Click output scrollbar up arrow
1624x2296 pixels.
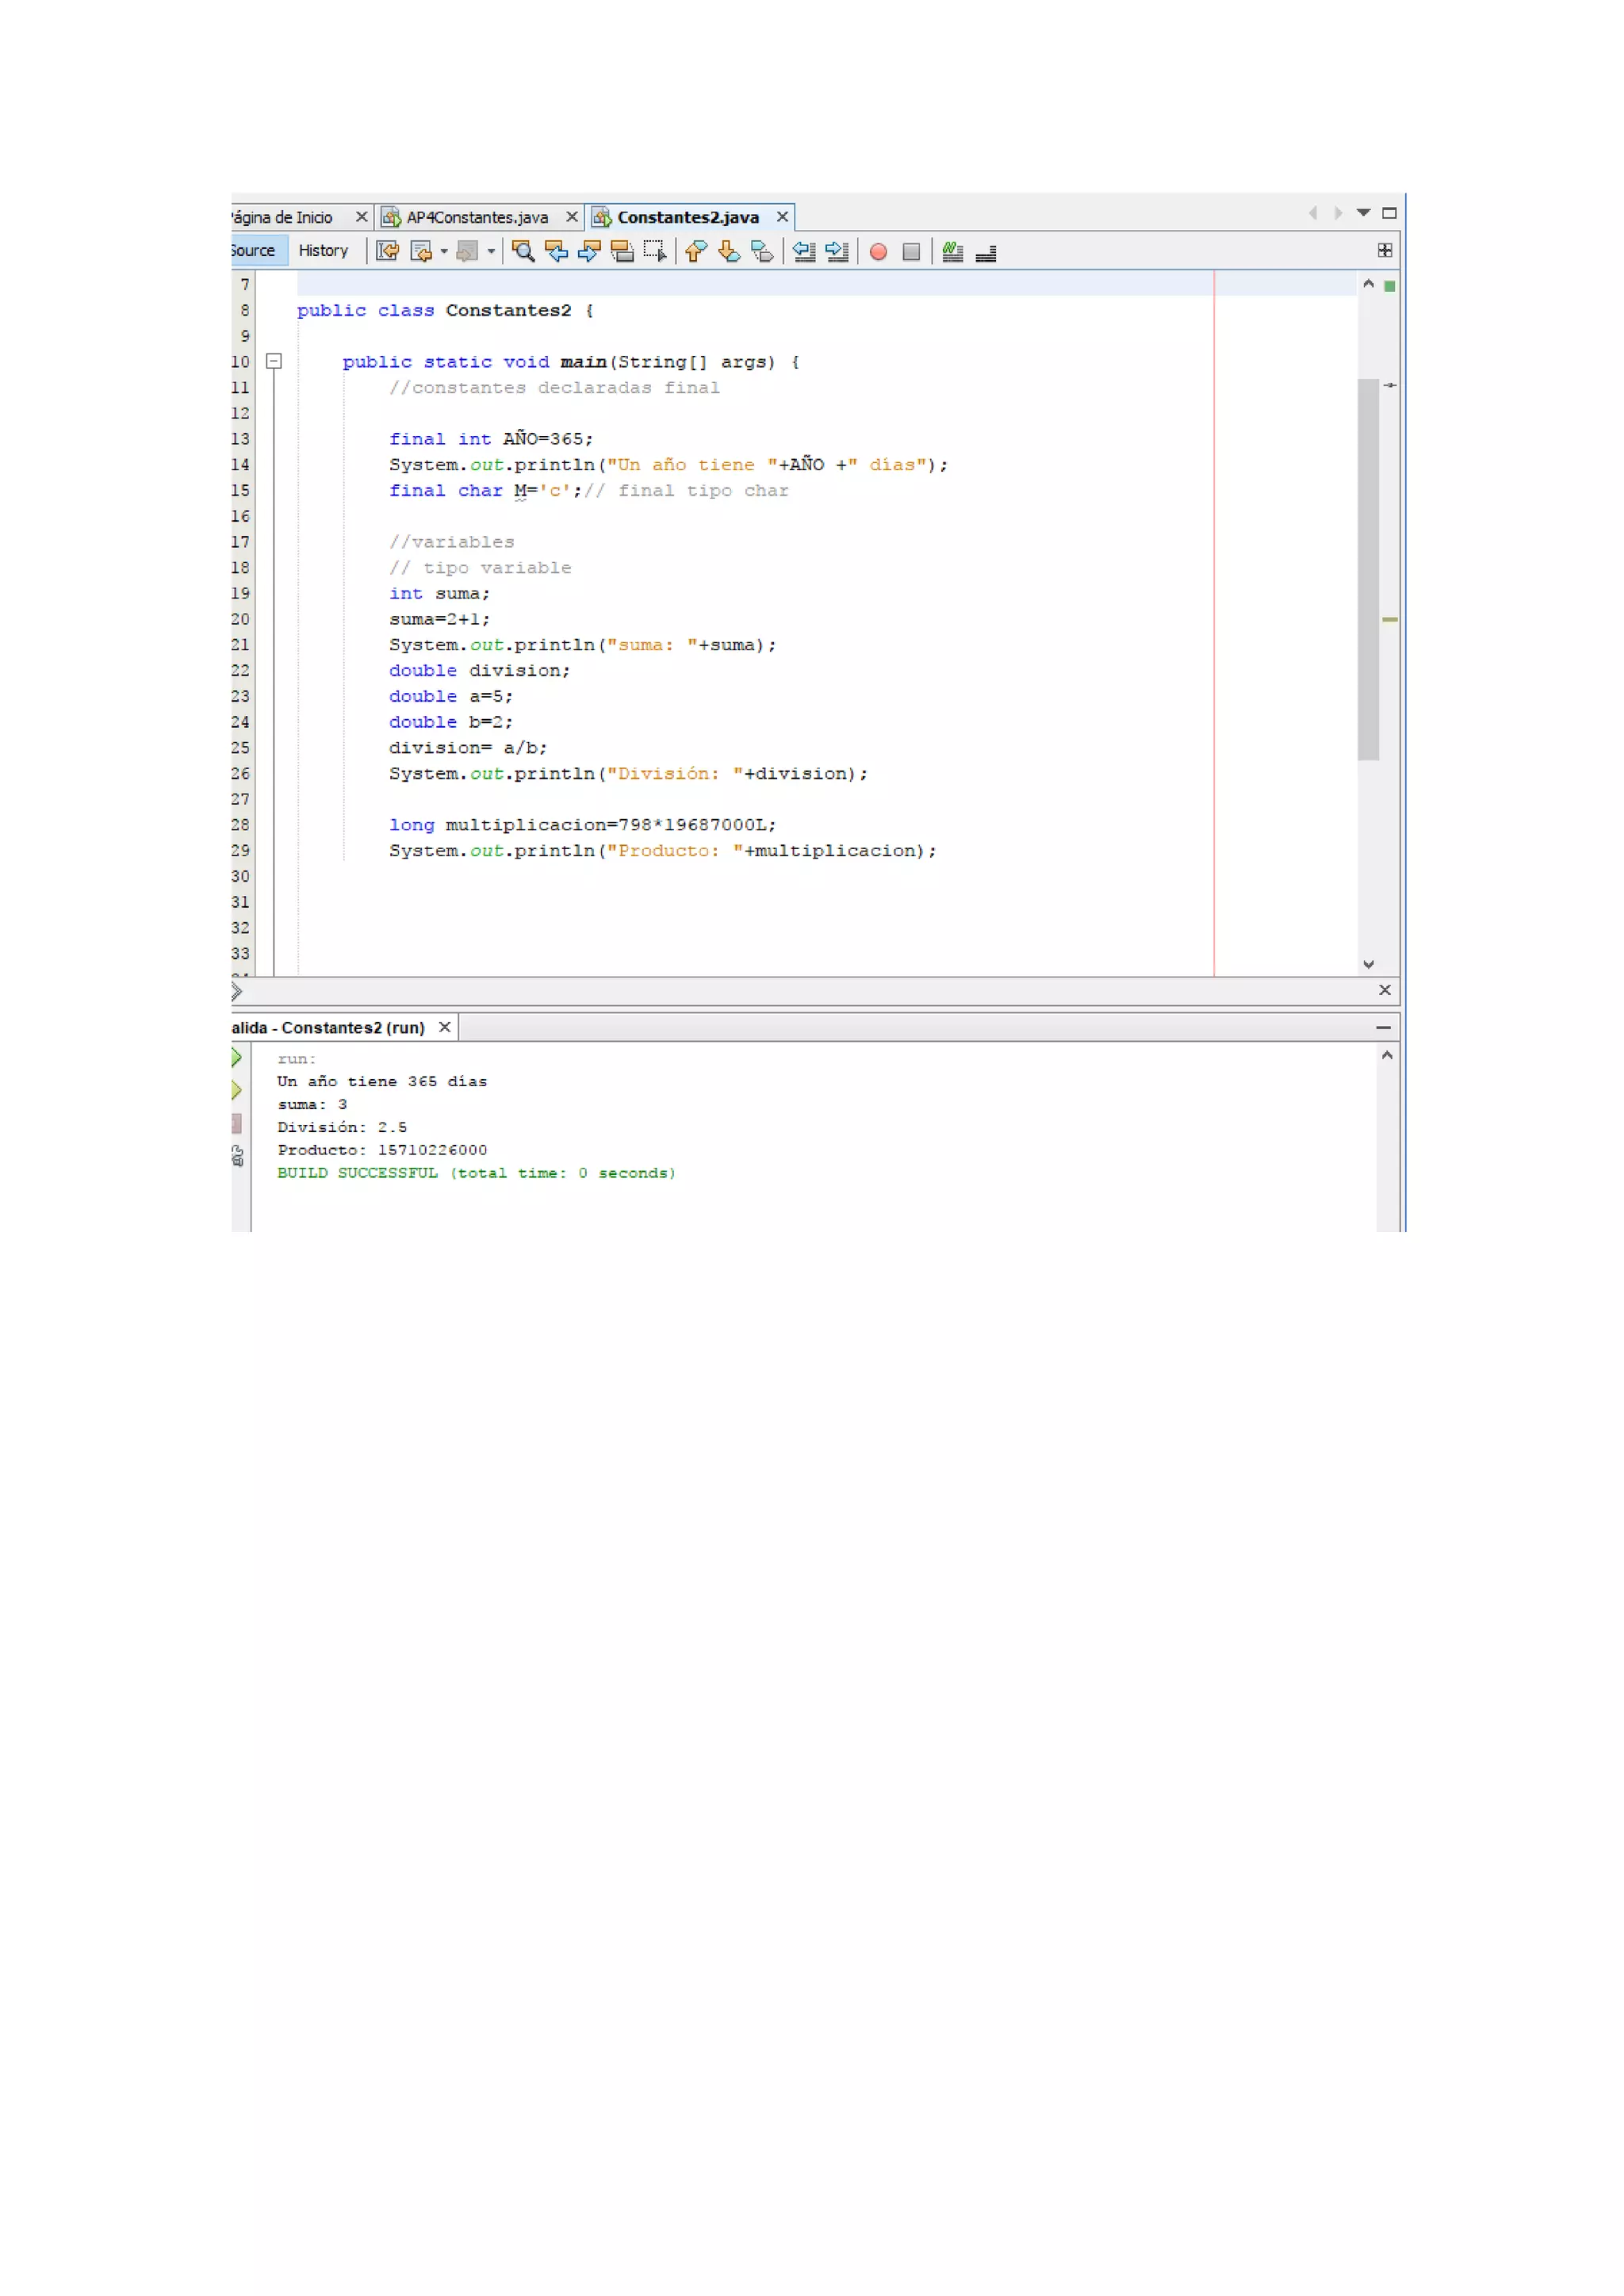click(x=1387, y=1055)
